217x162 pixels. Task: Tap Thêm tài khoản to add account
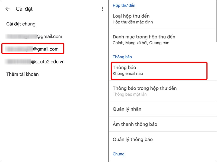click(22, 74)
